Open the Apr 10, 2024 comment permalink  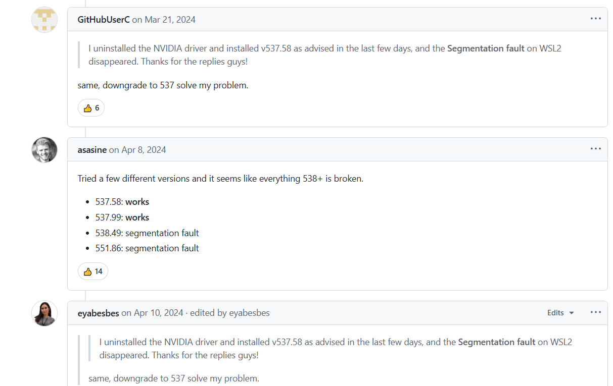coord(158,313)
